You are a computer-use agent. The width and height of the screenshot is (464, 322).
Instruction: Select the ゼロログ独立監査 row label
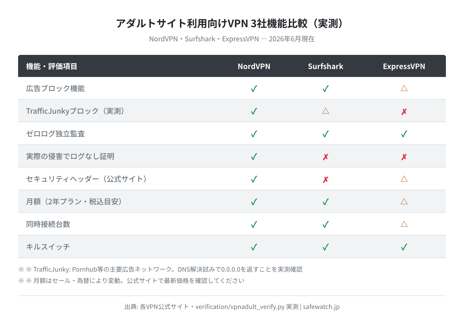point(55,134)
